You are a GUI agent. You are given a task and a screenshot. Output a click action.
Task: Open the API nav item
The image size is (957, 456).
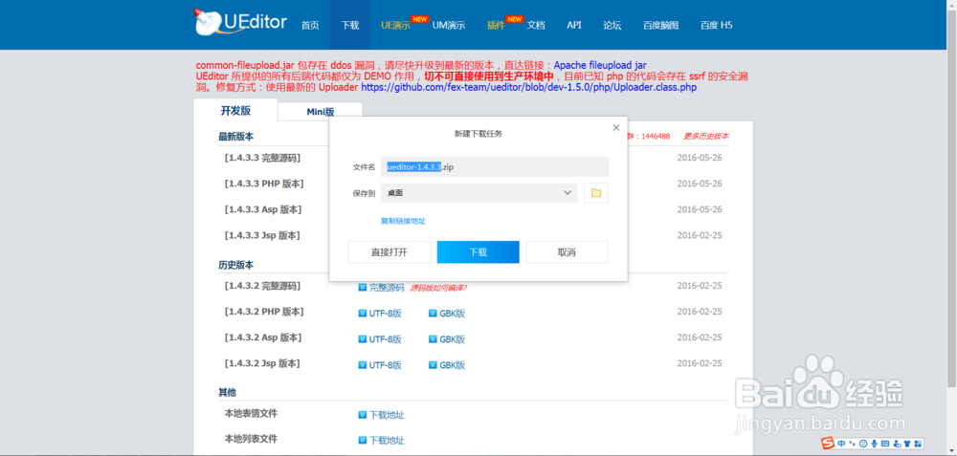pos(573,25)
